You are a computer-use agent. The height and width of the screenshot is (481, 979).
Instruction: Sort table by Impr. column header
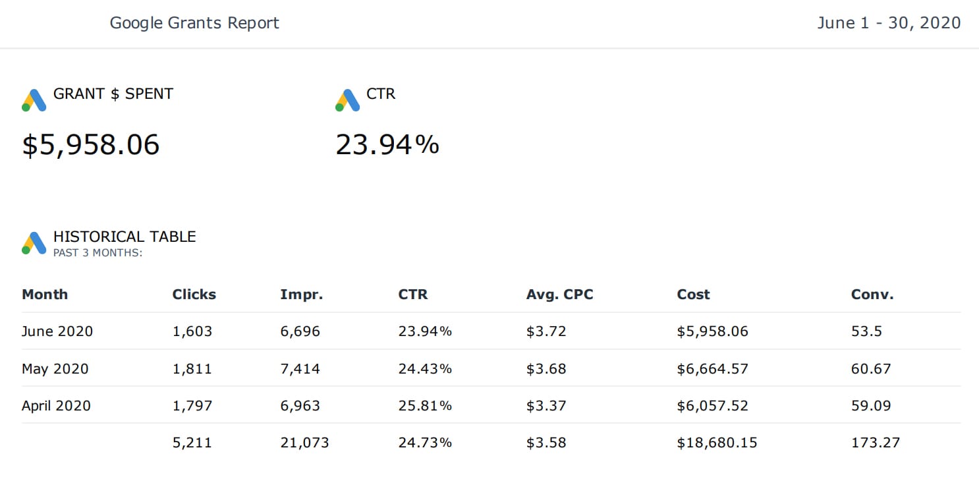pyautogui.click(x=301, y=295)
